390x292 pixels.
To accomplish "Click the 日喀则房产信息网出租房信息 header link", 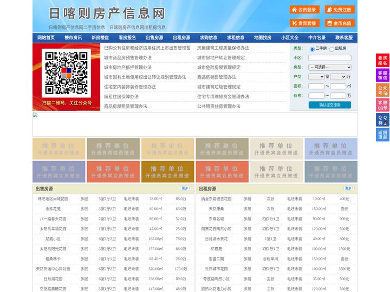I will [138, 28].
